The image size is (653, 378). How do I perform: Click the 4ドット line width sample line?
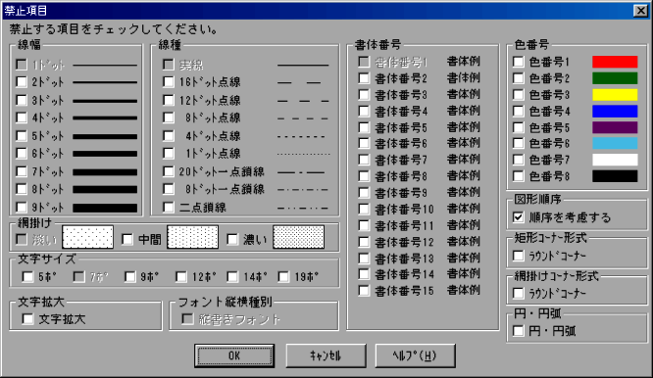pos(105,118)
